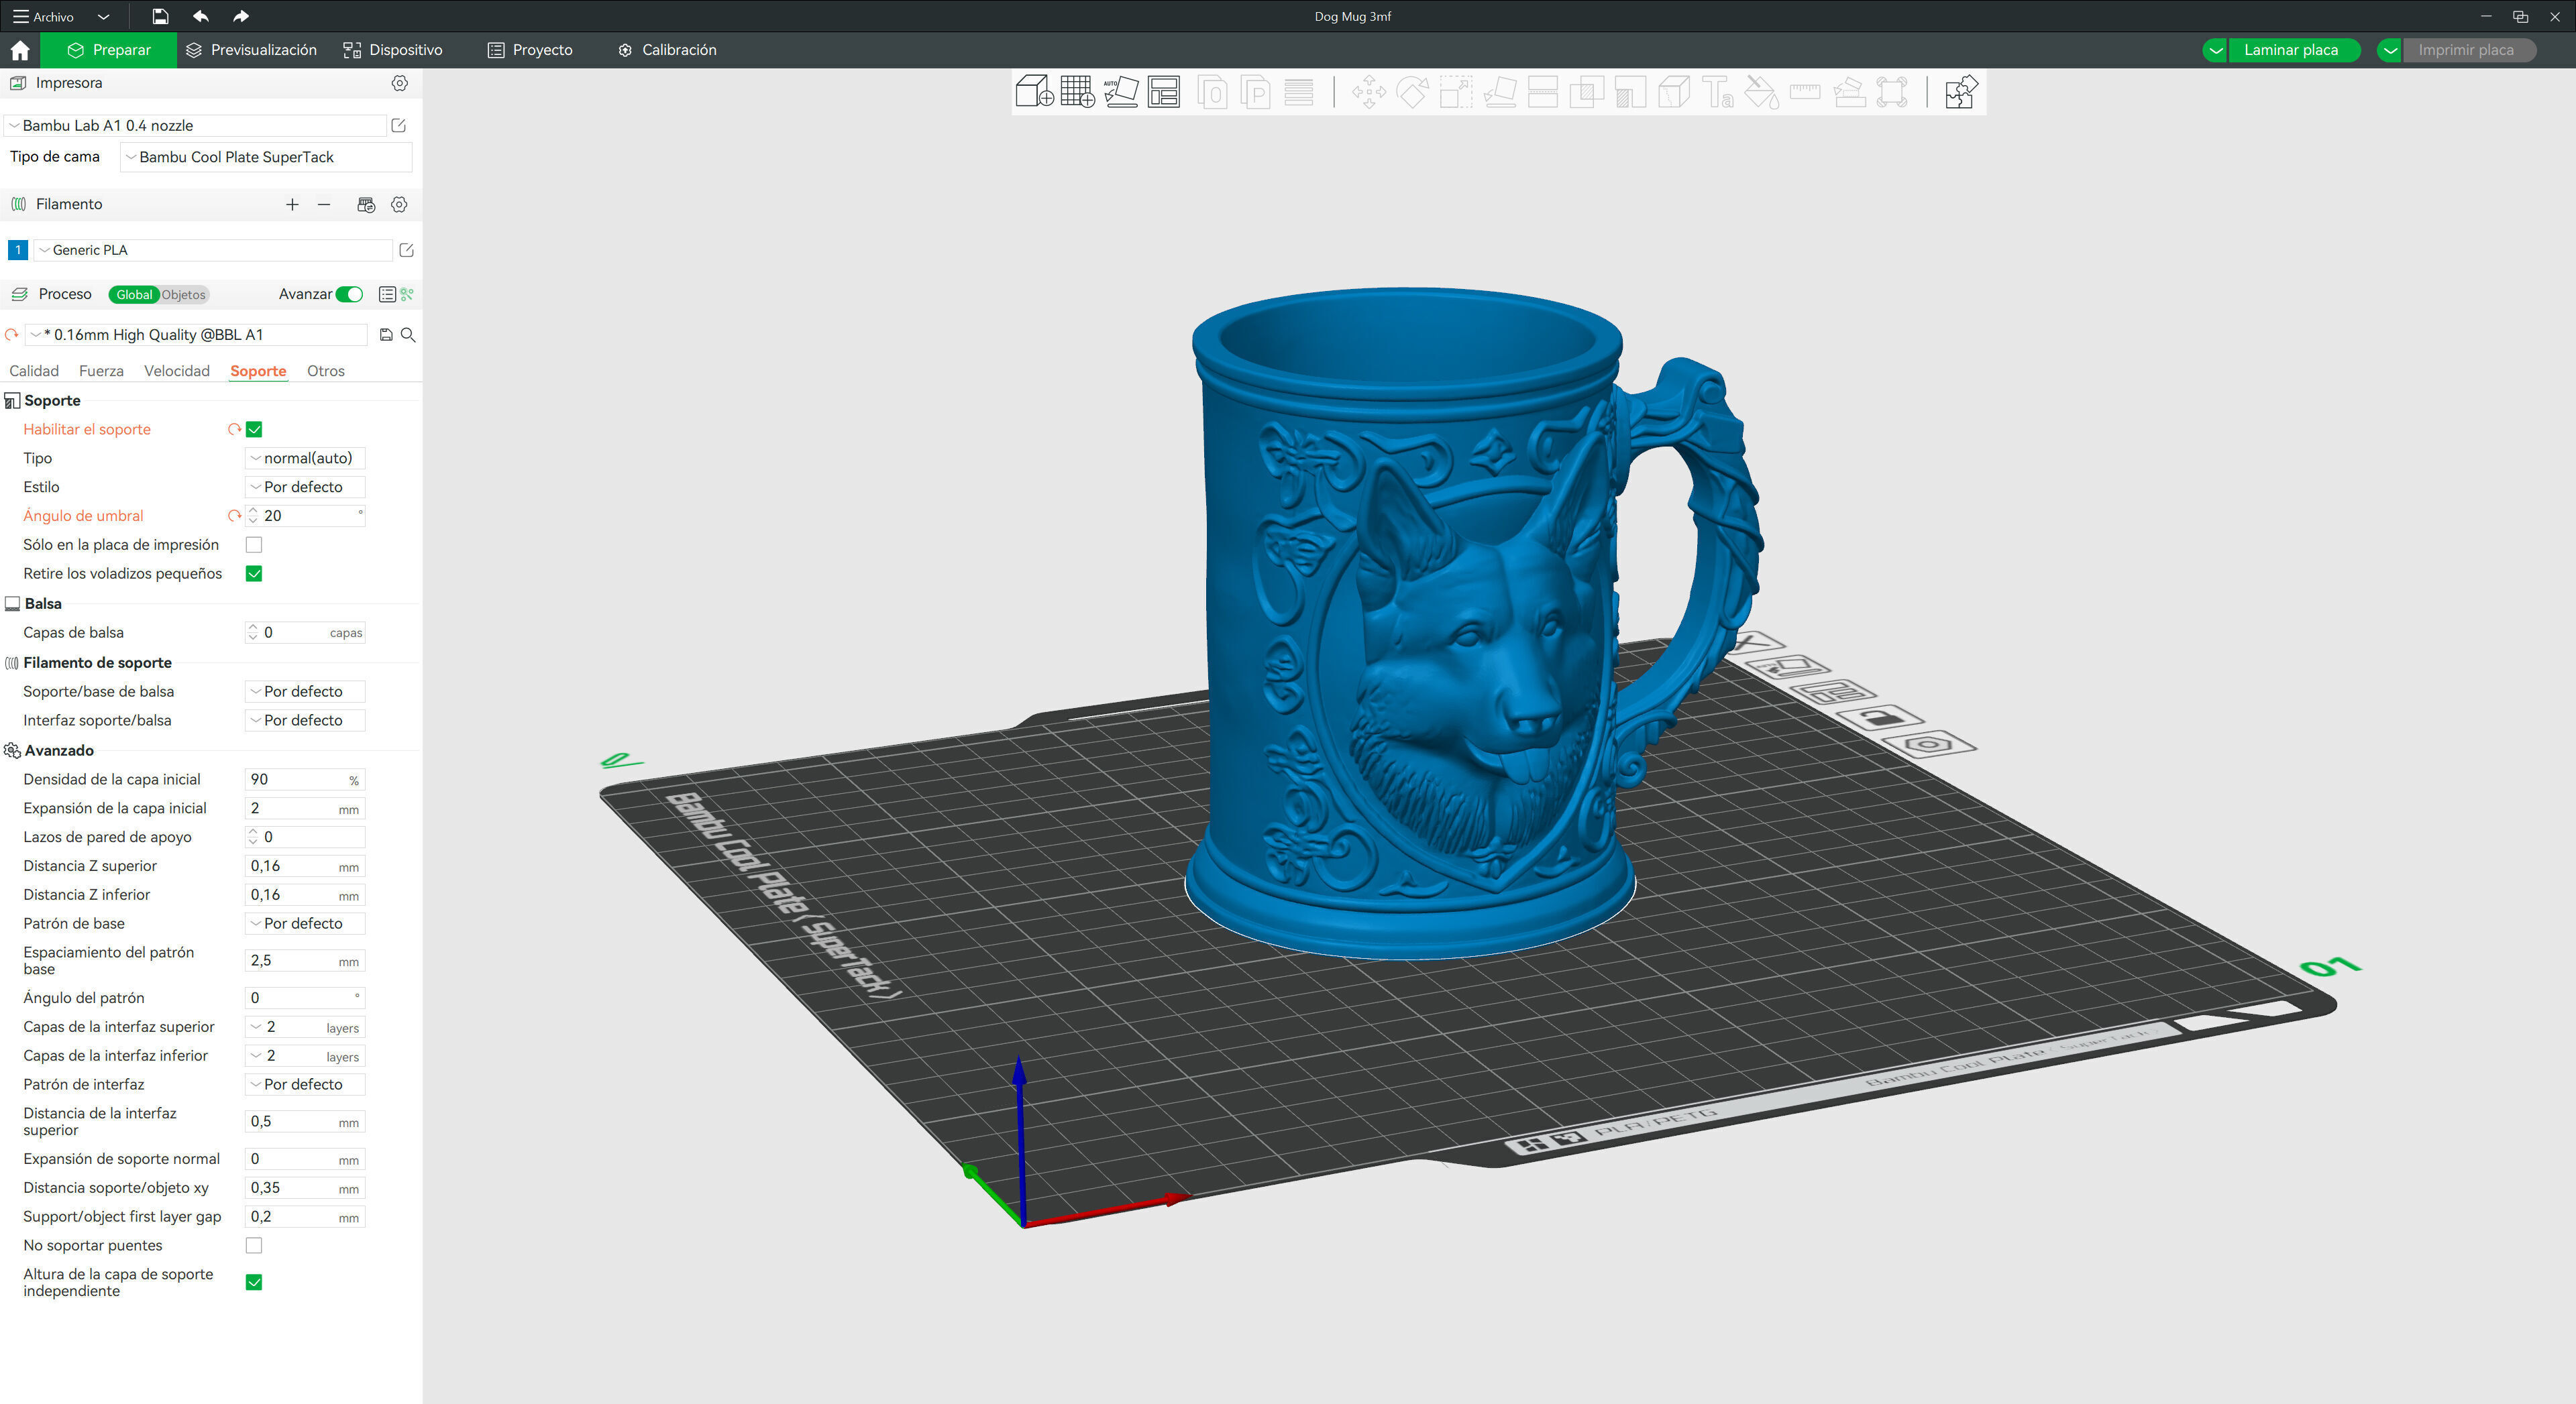
Task: Uncheck Altura de la capa de soporte independiente
Action: (254, 1282)
